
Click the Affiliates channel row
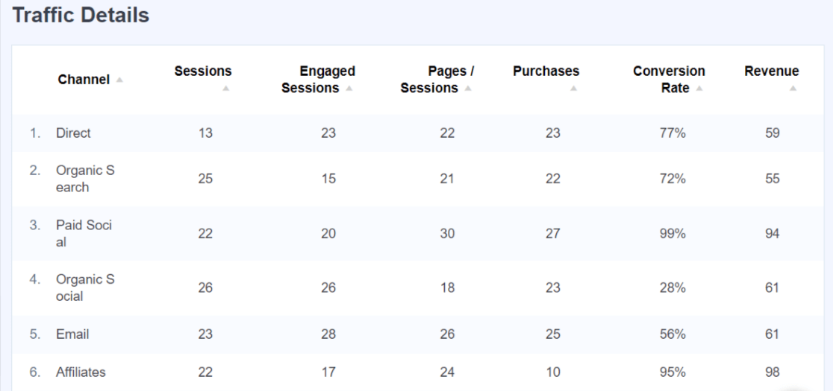point(81,372)
